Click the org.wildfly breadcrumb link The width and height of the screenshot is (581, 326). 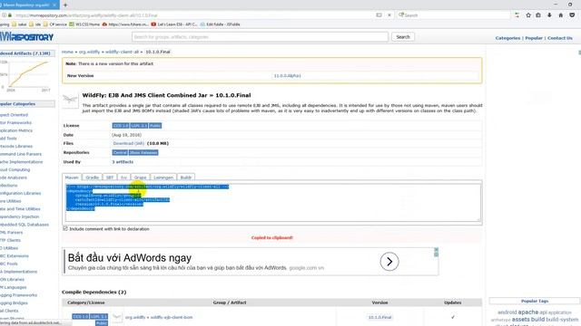(x=89, y=52)
